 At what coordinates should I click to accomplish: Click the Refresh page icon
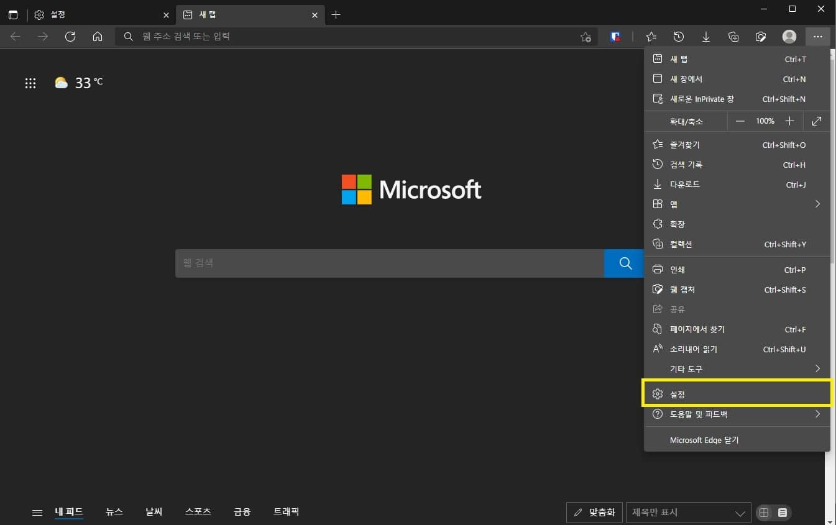(70, 37)
